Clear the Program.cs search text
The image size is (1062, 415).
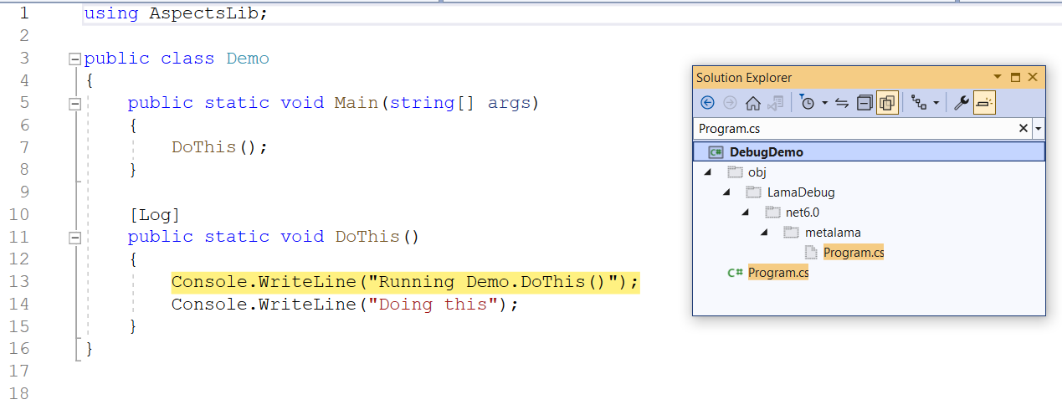pos(1023,129)
